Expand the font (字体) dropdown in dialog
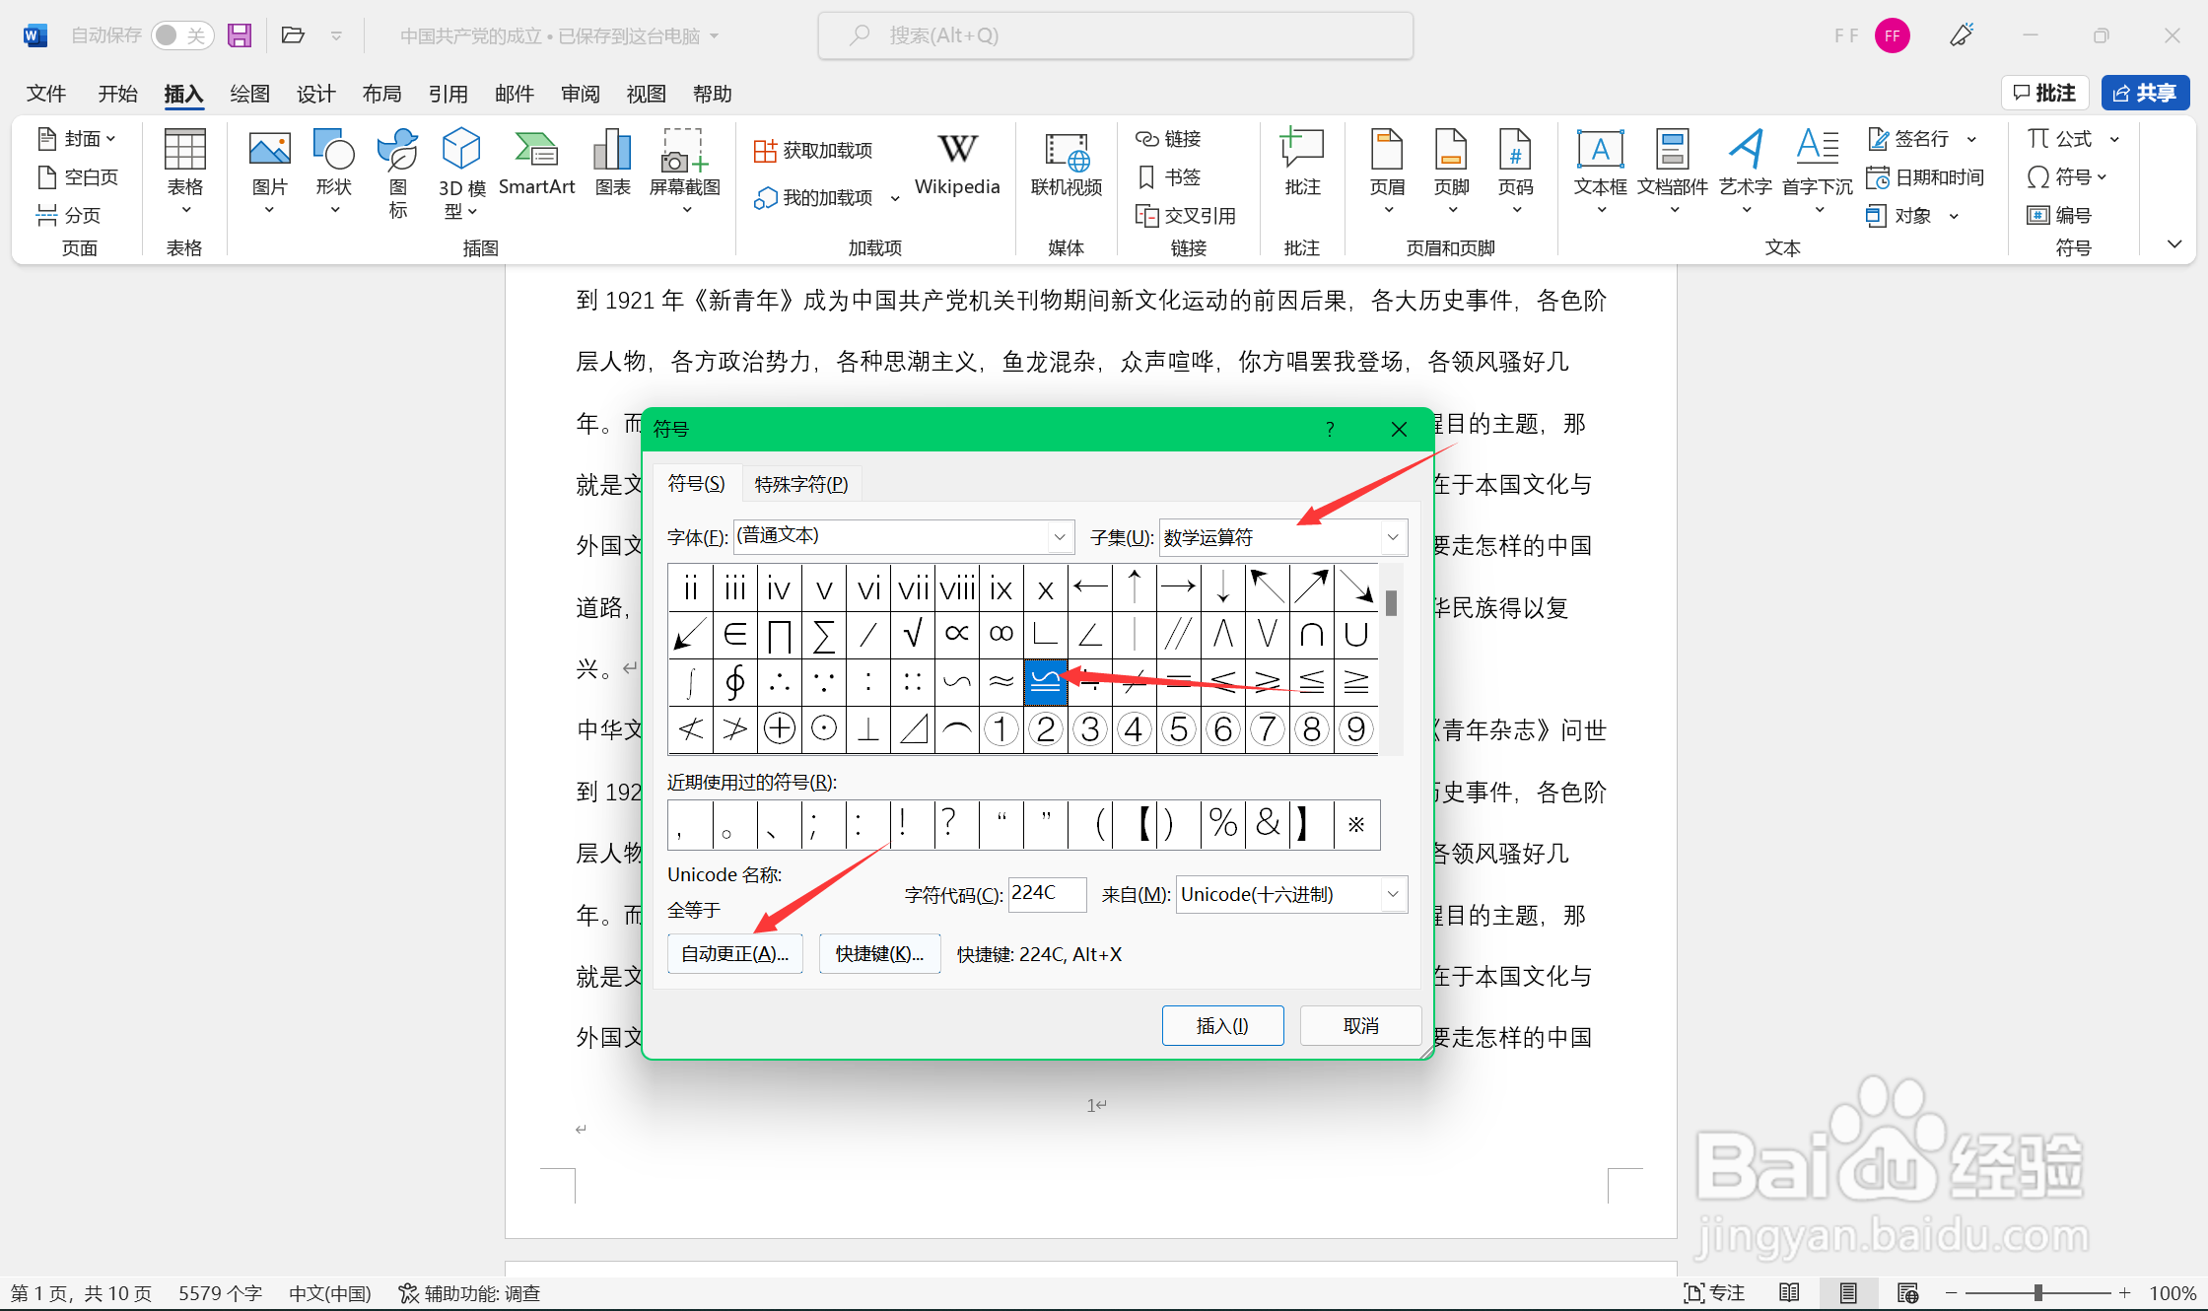This screenshot has height=1311, width=2208. [1060, 537]
